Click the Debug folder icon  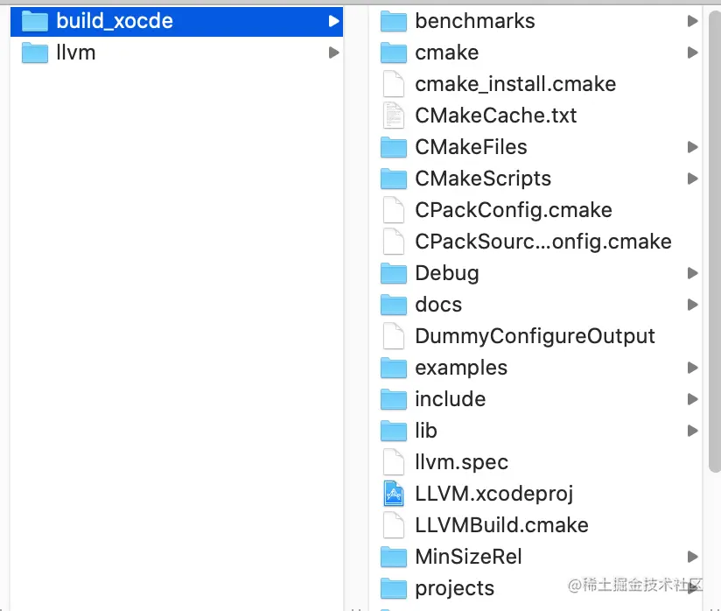pos(394,273)
